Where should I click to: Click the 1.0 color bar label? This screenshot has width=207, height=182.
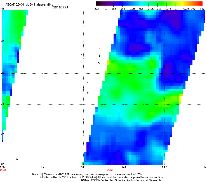202,9
